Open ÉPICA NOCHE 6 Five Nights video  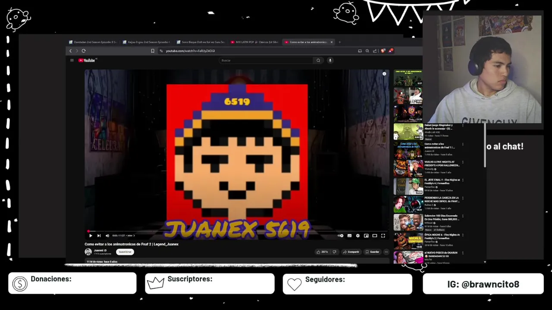pyautogui.click(x=408, y=241)
